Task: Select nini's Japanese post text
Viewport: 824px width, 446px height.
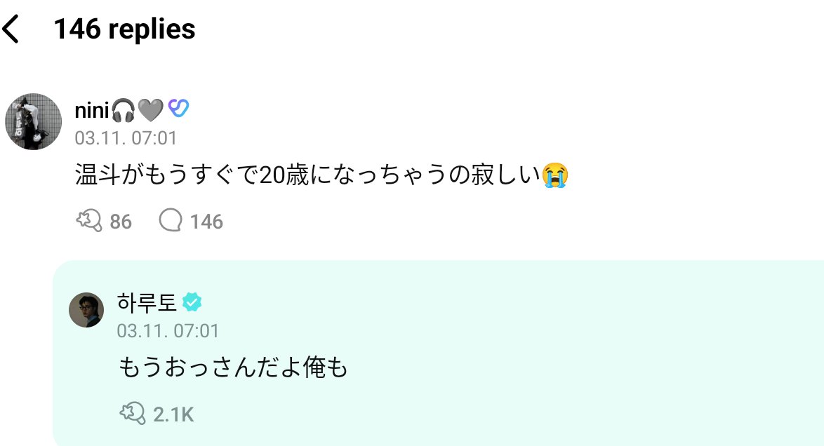Action: tap(321, 175)
